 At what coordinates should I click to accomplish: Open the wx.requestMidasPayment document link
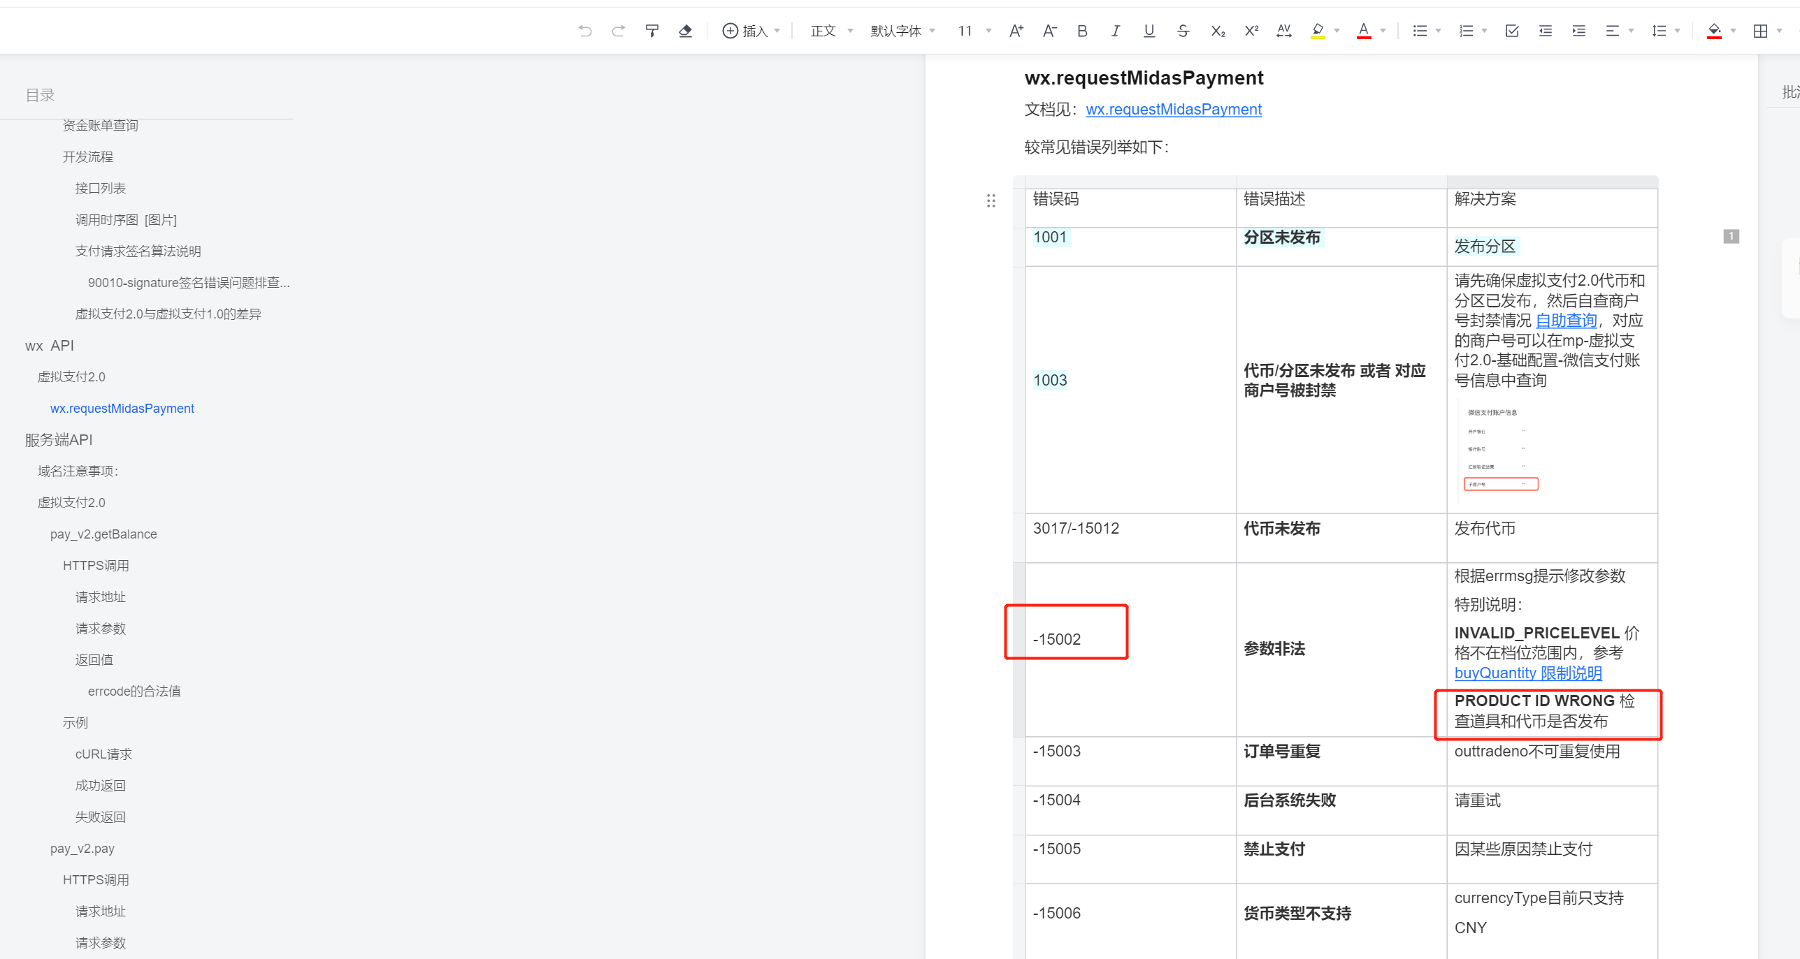pyautogui.click(x=1173, y=109)
